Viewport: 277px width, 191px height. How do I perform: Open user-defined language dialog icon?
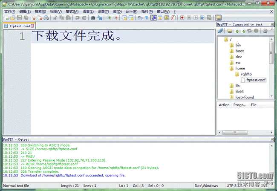point(160,18)
